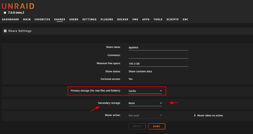Click the Share name field containing appdata

click(x=158, y=48)
